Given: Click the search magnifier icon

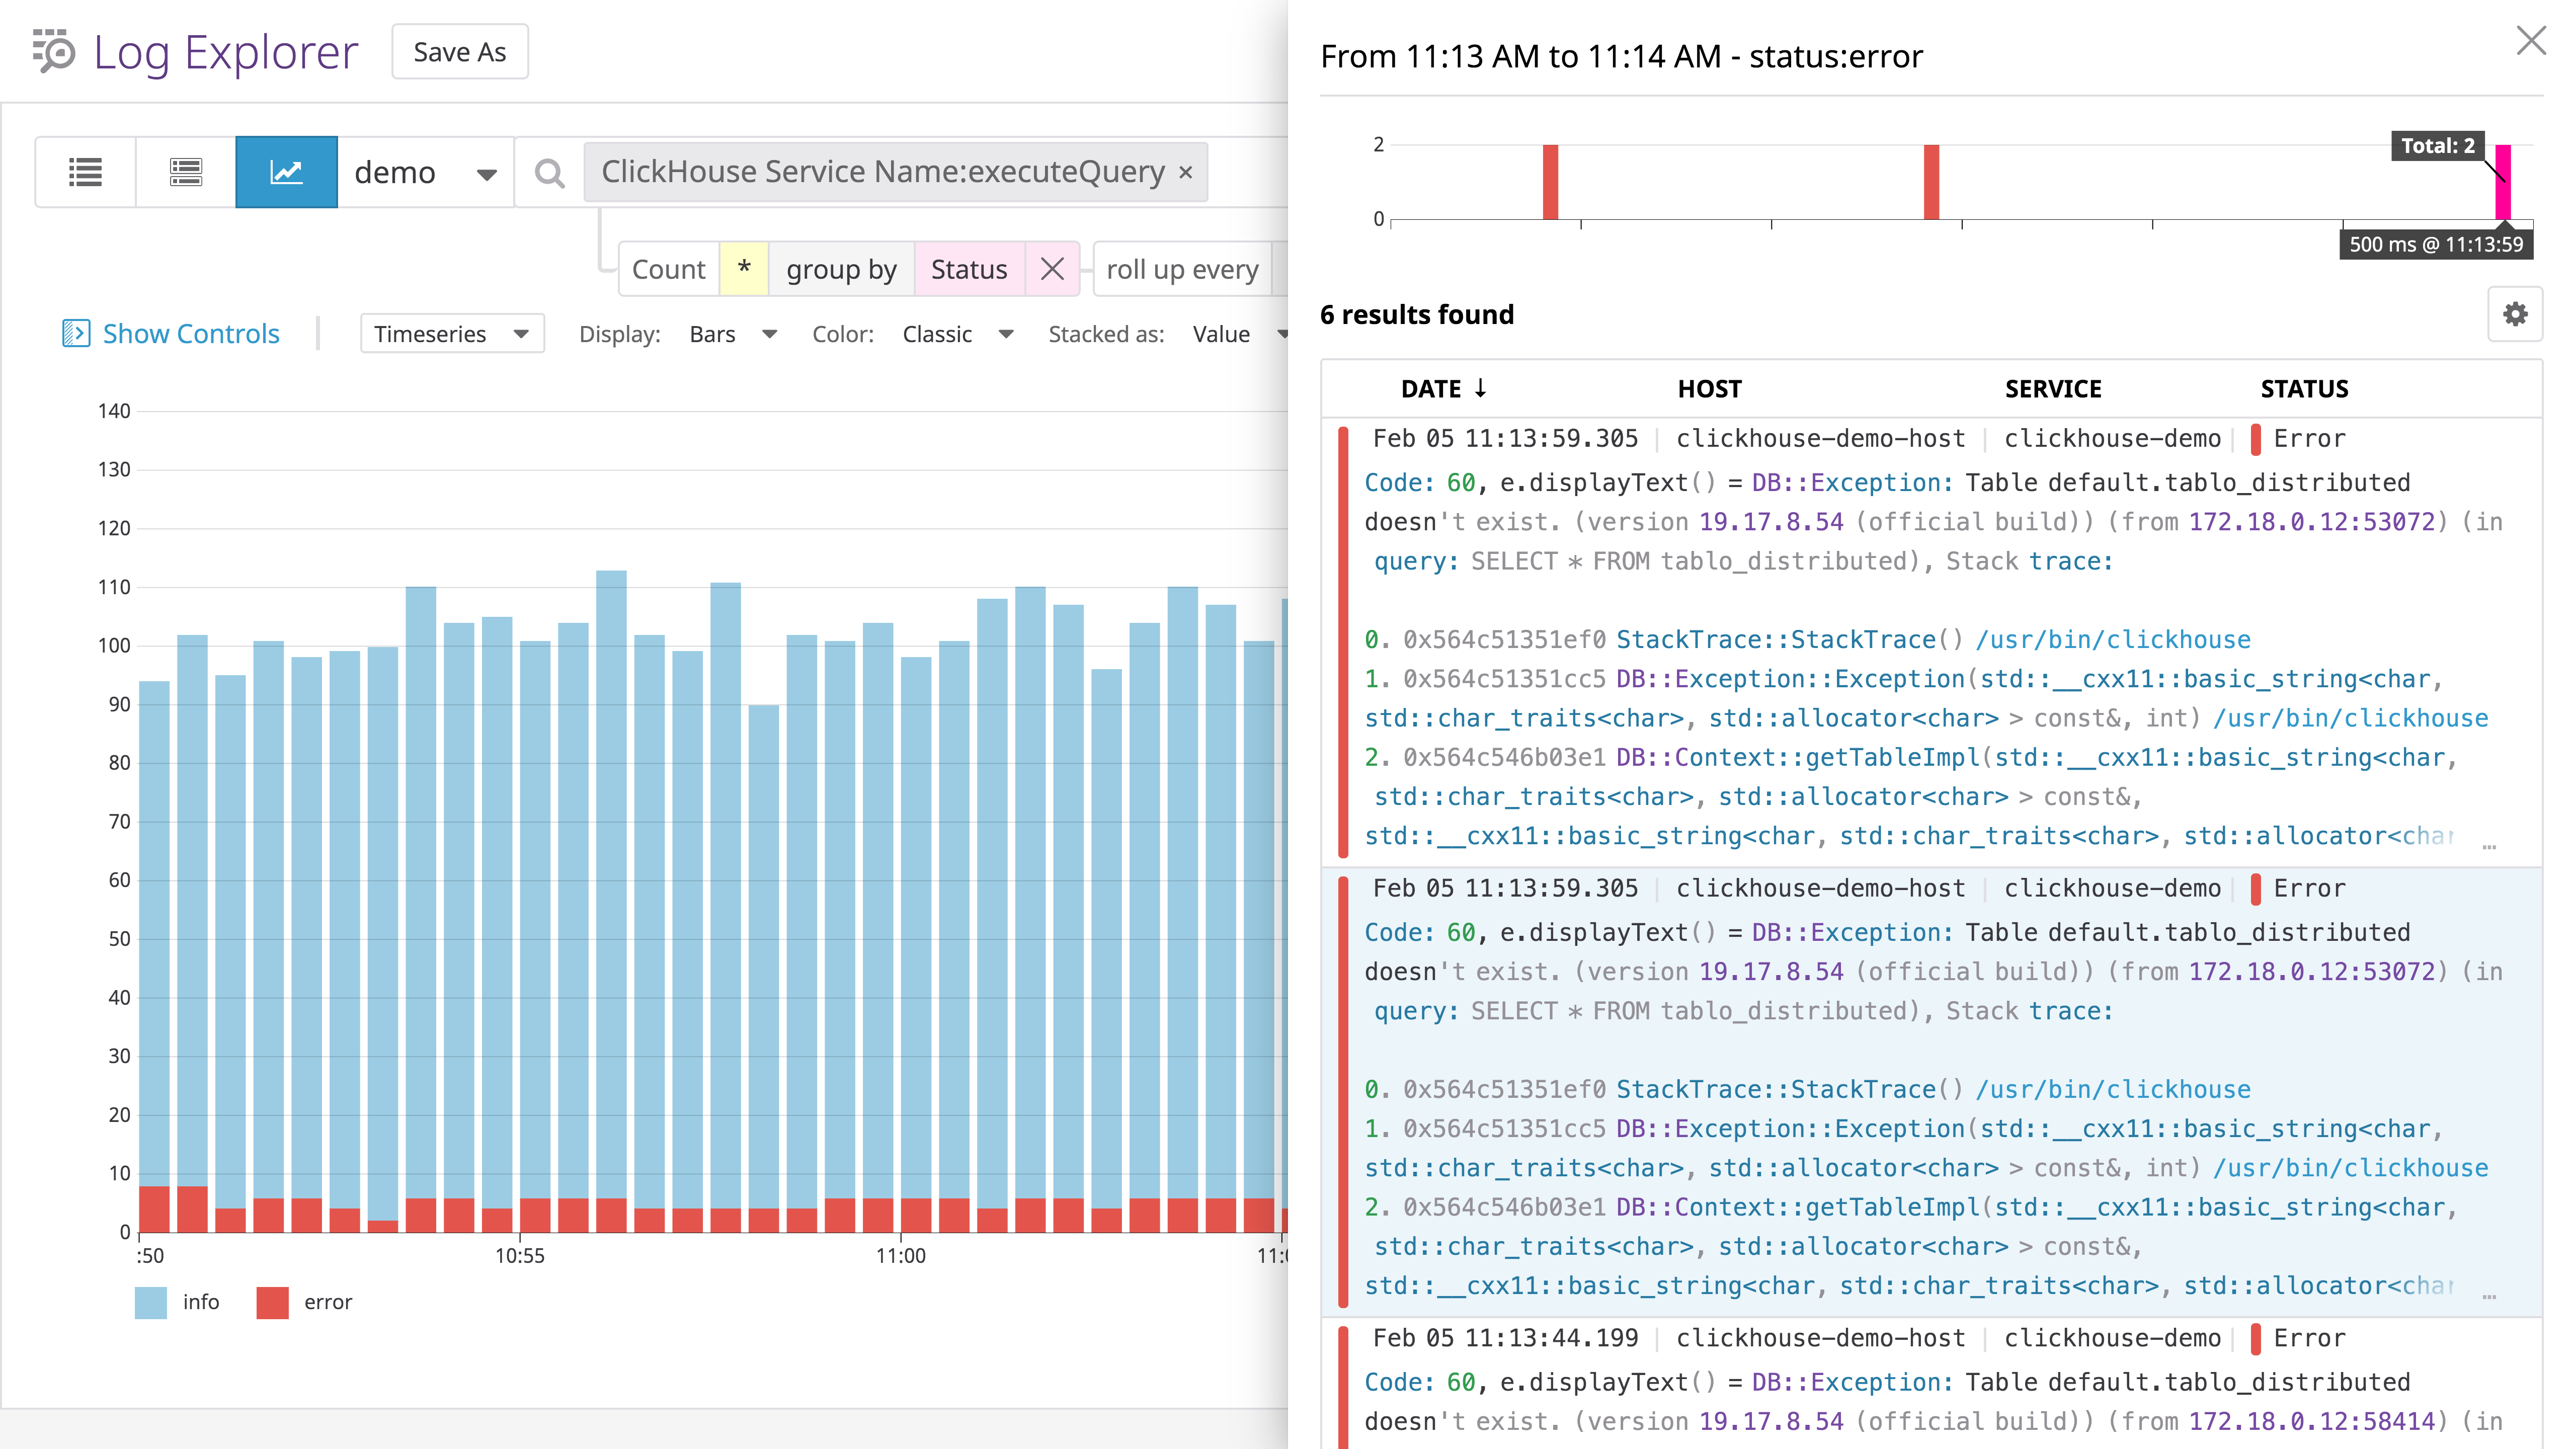Looking at the screenshot, I should 549,173.
